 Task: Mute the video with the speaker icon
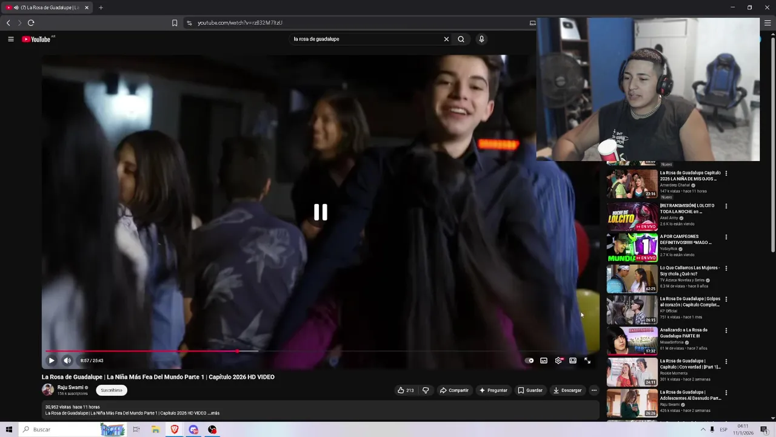[67, 361]
